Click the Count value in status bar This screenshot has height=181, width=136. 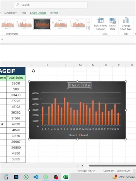(108, 171)
